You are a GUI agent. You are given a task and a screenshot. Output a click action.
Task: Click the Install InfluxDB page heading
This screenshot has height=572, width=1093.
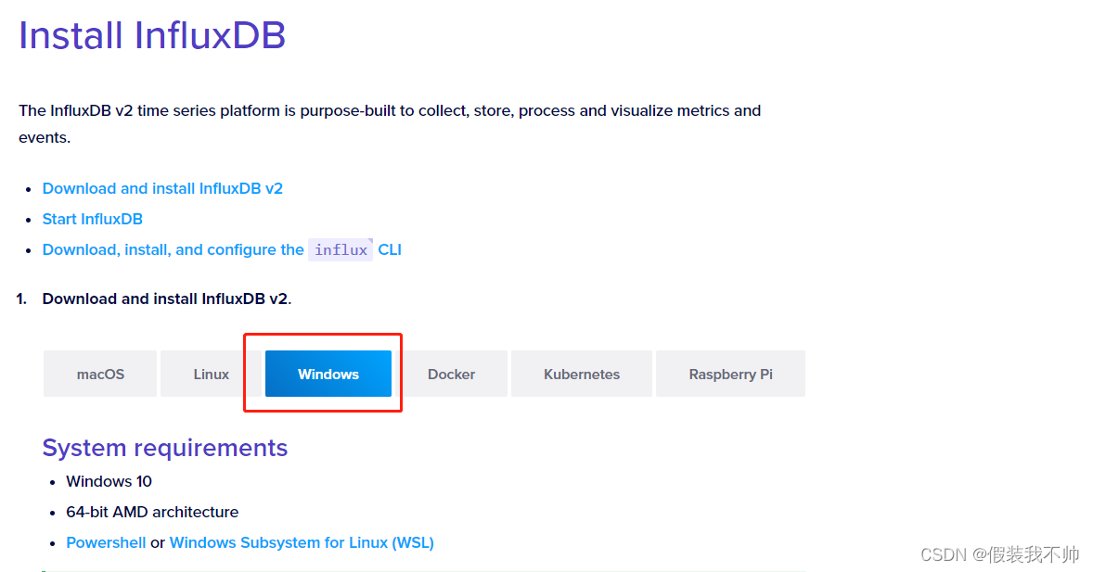[x=151, y=35]
